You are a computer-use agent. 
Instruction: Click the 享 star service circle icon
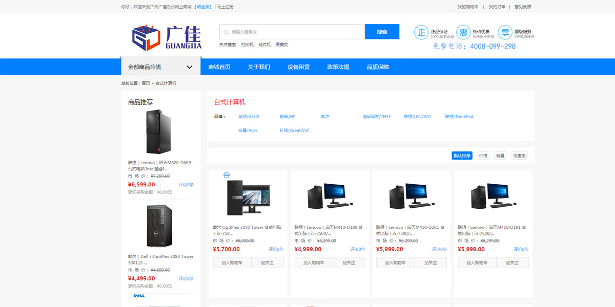click(x=505, y=32)
